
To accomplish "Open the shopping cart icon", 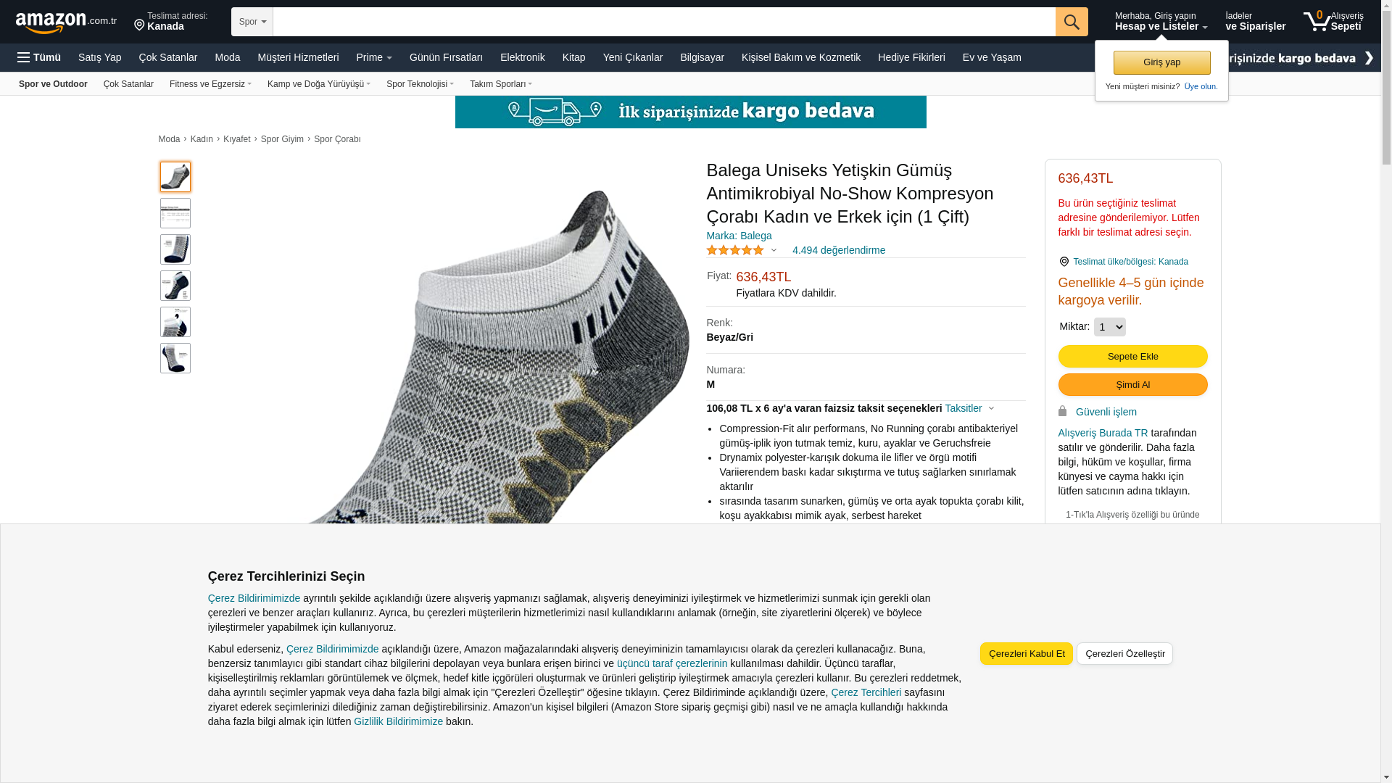I will (1333, 22).
